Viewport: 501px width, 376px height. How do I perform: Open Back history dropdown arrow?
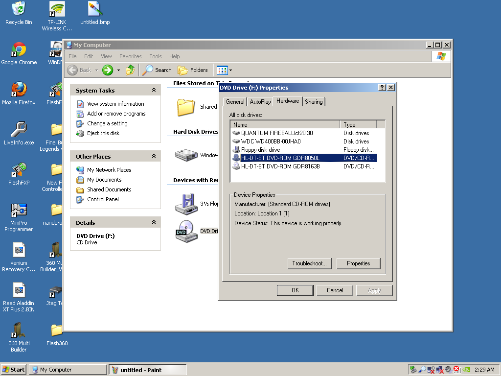pos(96,70)
